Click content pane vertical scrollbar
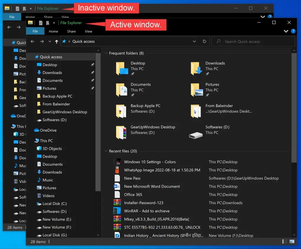The image size is (301, 249). click(294, 108)
